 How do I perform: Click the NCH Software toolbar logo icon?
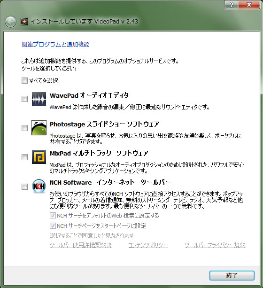[39, 186]
